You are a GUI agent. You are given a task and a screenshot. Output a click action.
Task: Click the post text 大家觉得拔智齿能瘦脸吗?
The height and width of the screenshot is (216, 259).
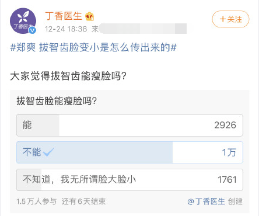(68, 76)
